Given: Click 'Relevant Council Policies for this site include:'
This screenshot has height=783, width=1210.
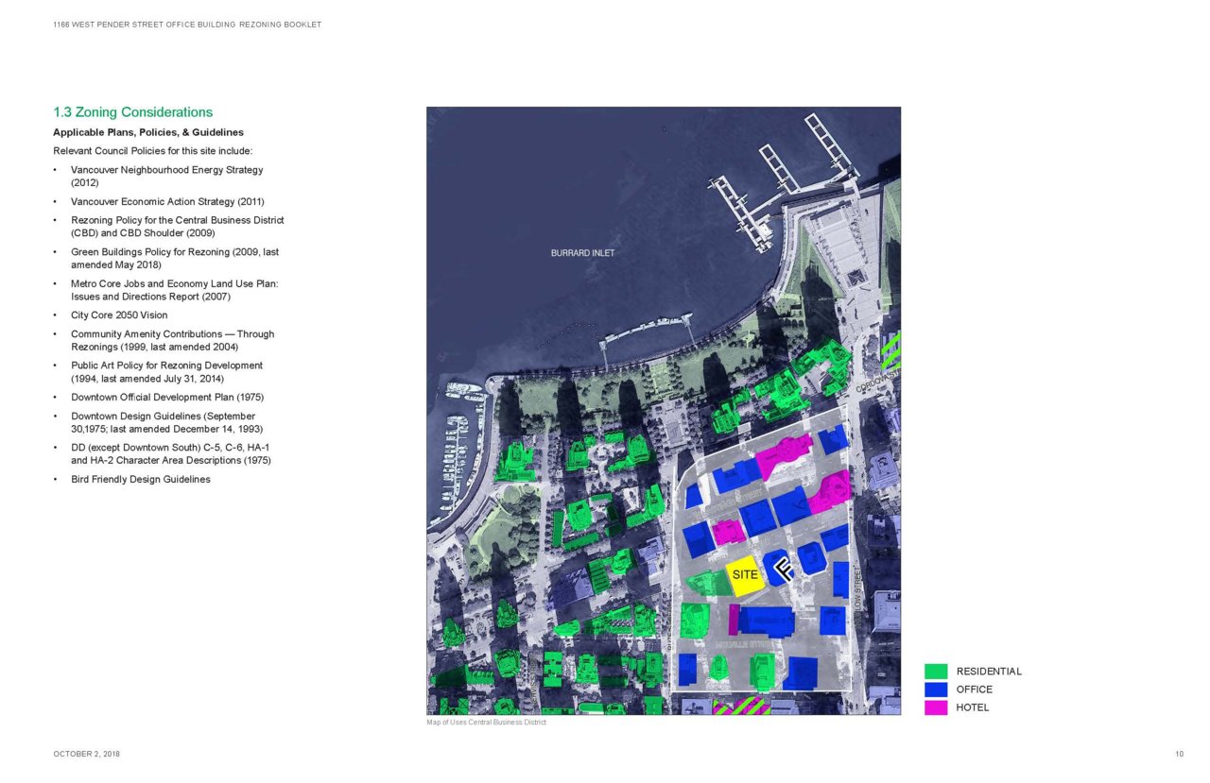Looking at the screenshot, I should [153, 151].
